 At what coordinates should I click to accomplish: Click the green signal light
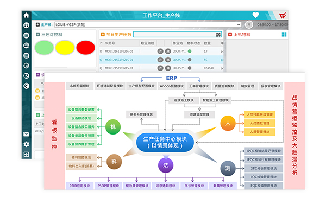pyautogui.click(x=44, y=48)
